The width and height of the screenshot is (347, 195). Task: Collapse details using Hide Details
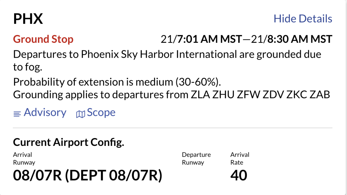(303, 18)
